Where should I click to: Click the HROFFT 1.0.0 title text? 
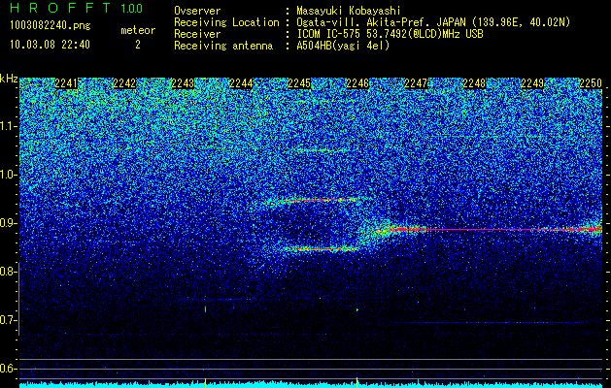pyautogui.click(x=77, y=8)
